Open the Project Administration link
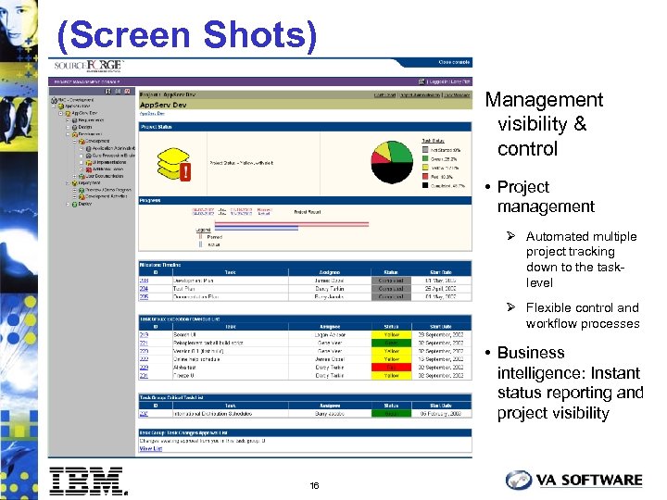The width and height of the screenshot is (667, 500). (420, 94)
